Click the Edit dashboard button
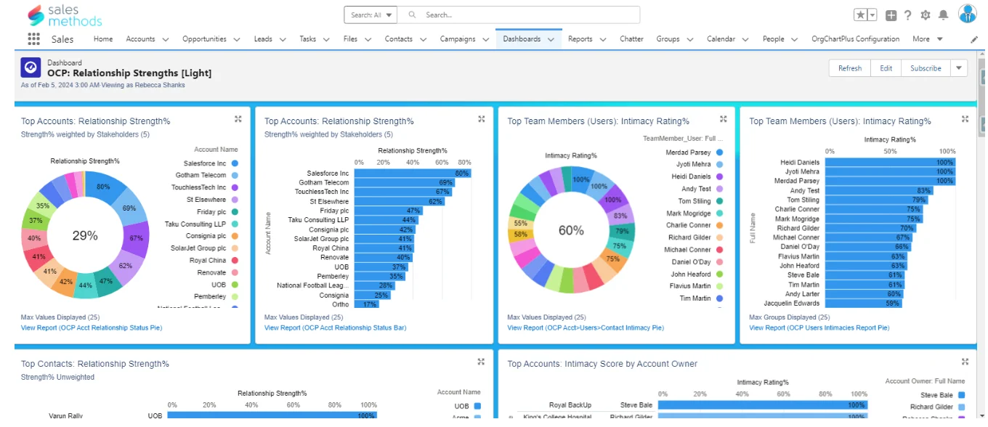 (x=886, y=68)
